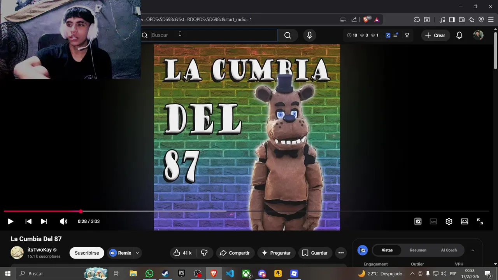This screenshot has height=280, width=498.
Task: Click the browser address bar URL
Action: coord(196,19)
